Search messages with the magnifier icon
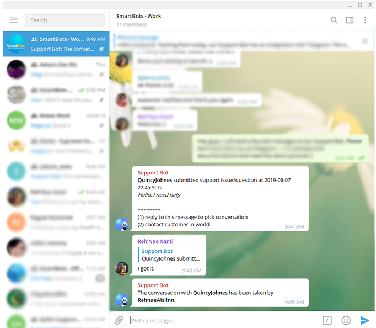Image resolution: width=376 pixels, height=328 pixels. [x=334, y=20]
